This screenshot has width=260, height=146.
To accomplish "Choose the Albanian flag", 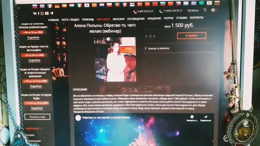I will coord(155,4).
